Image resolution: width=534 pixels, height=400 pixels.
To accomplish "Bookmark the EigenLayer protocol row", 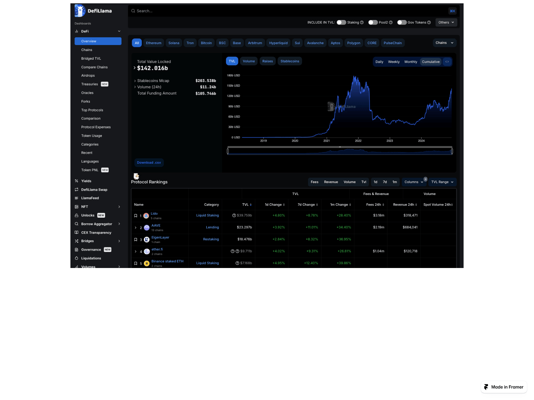I will point(136,239).
